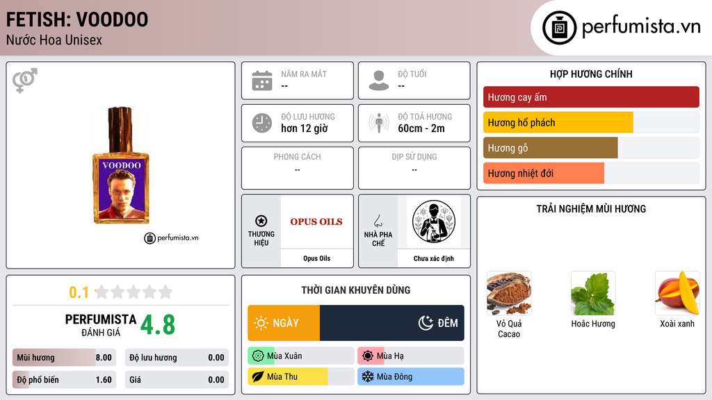Click the 0.1 user rating number
This screenshot has width=712, height=400.
click(79, 292)
